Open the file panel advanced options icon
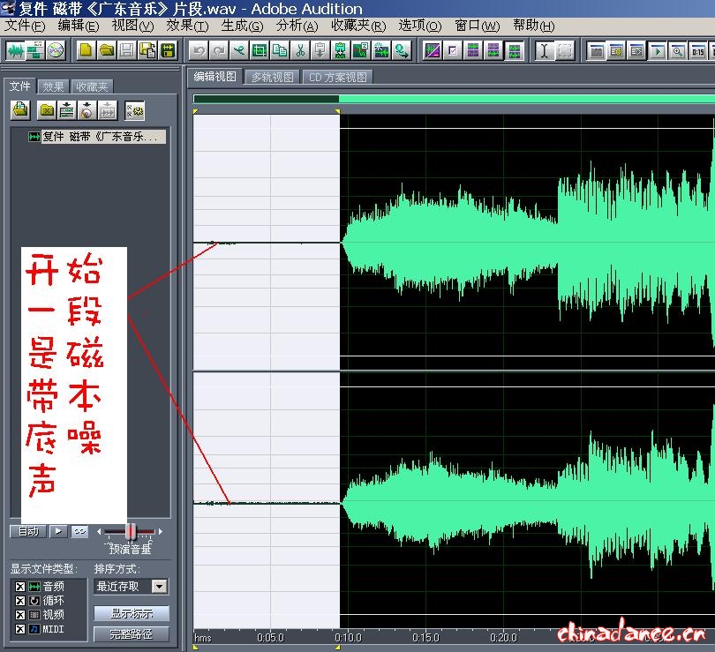715x652 pixels. 134,111
